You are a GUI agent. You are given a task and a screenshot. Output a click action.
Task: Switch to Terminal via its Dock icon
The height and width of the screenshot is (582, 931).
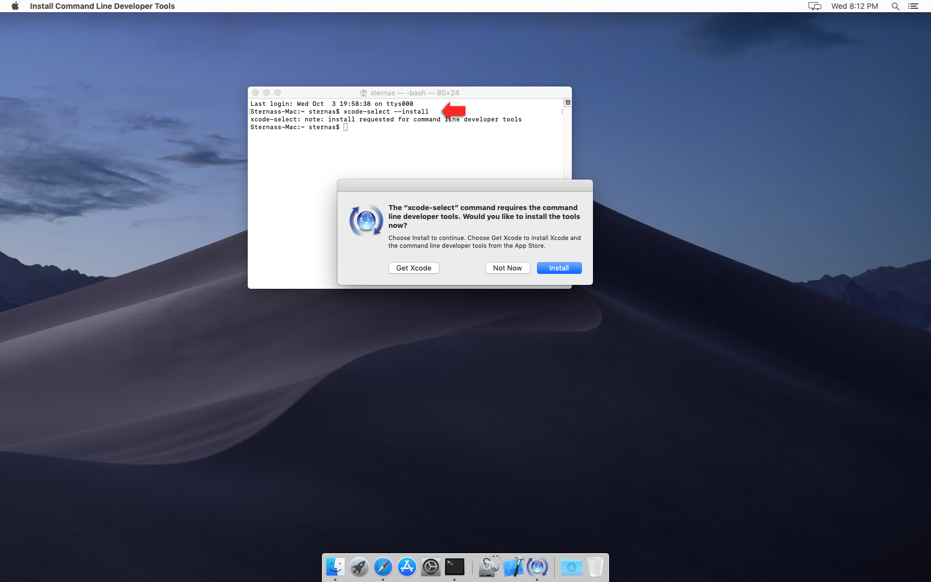(454, 567)
